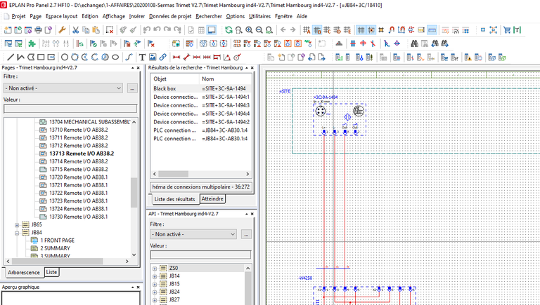Open the Données de projet menu
Image resolution: width=540 pixels, height=305 pixels.
coord(170,16)
